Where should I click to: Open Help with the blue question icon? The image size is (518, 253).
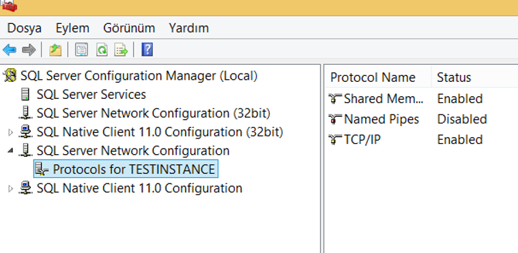tap(147, 50)
